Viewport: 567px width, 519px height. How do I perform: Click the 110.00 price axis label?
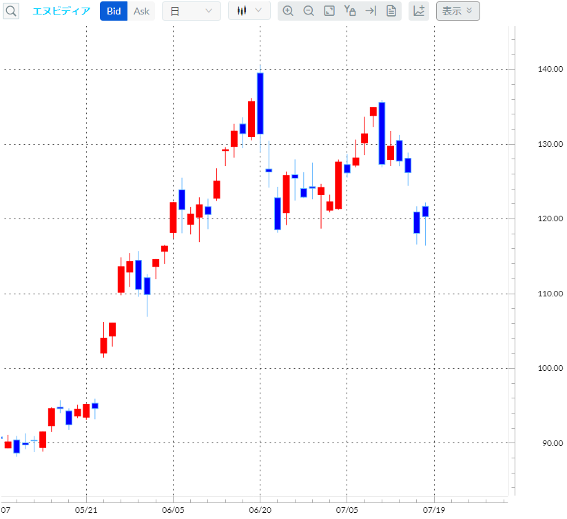click(550, 294)
